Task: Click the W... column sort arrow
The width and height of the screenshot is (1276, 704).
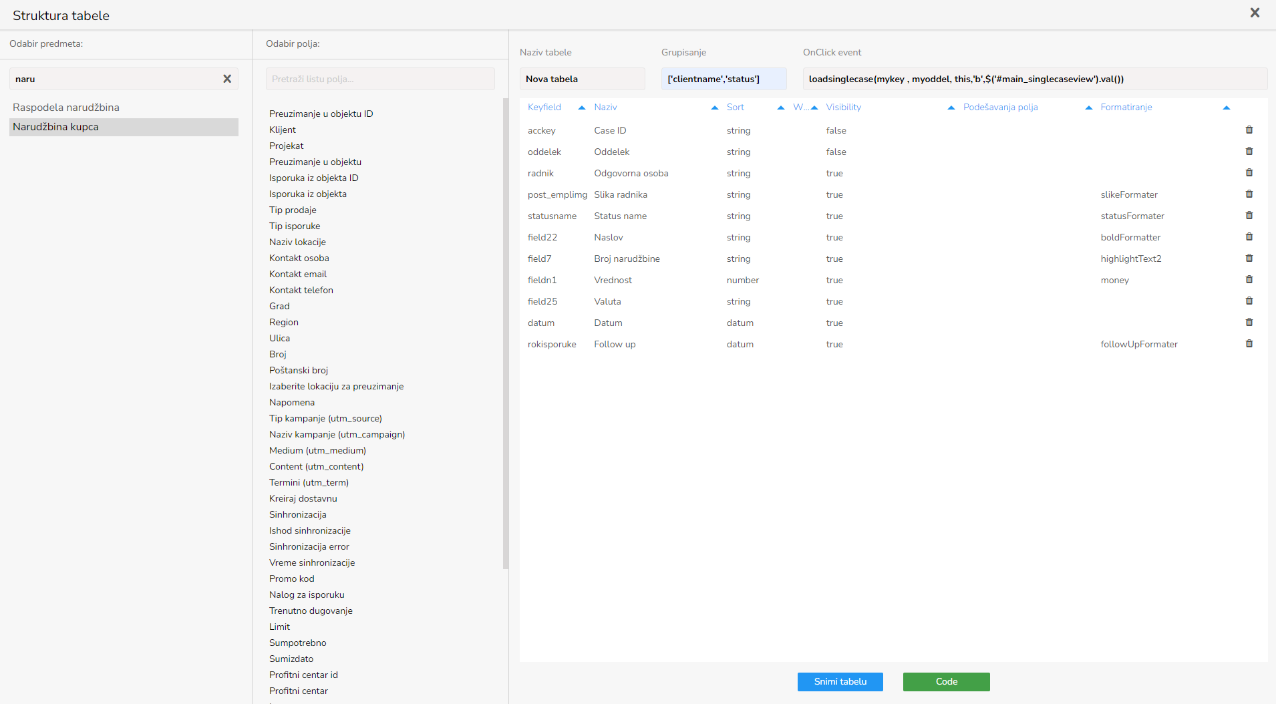Action: (x=814, y=108)
